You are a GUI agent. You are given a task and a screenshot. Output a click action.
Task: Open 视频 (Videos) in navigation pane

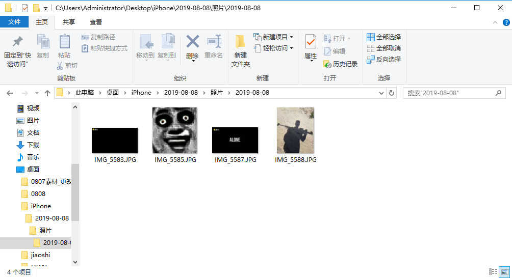pyautogui.click(x=29, y=108)
